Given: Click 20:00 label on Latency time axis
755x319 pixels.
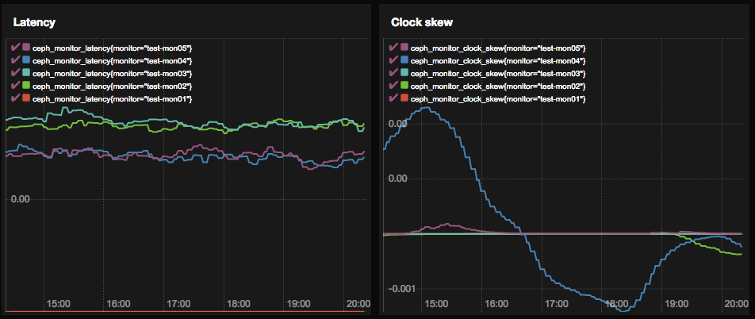Looking at the screenshot, I should [x=358, y=304].
